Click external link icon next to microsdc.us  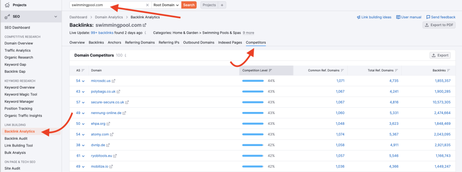113,81
